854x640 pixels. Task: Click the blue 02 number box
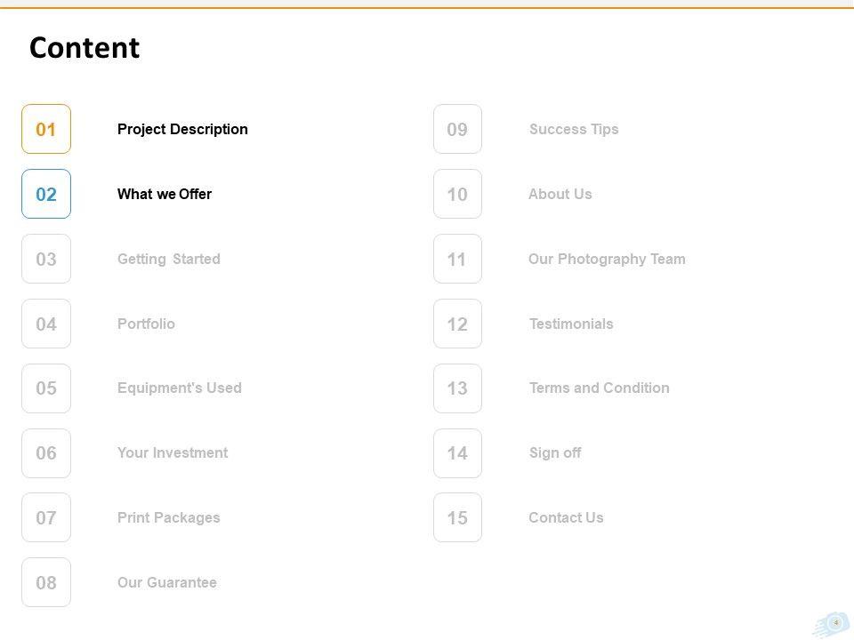coord(46,194)
